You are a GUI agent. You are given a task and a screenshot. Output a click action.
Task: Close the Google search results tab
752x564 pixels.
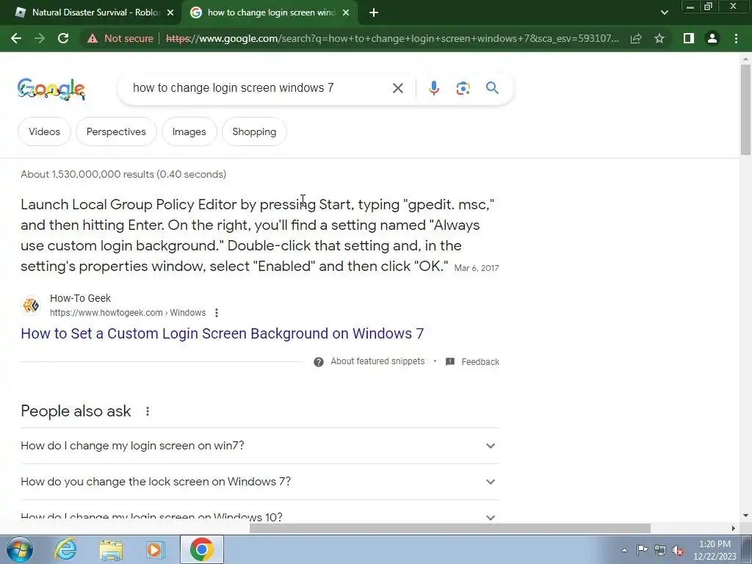346,12
